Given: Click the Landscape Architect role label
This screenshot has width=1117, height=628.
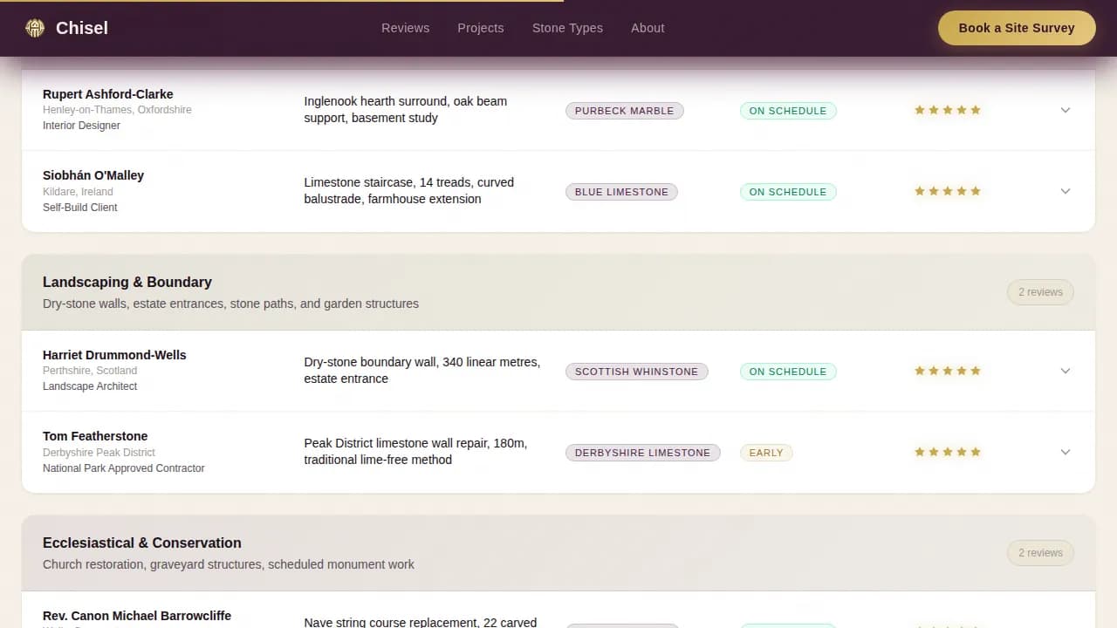Looking at the screenshot, I should (90, 386).
